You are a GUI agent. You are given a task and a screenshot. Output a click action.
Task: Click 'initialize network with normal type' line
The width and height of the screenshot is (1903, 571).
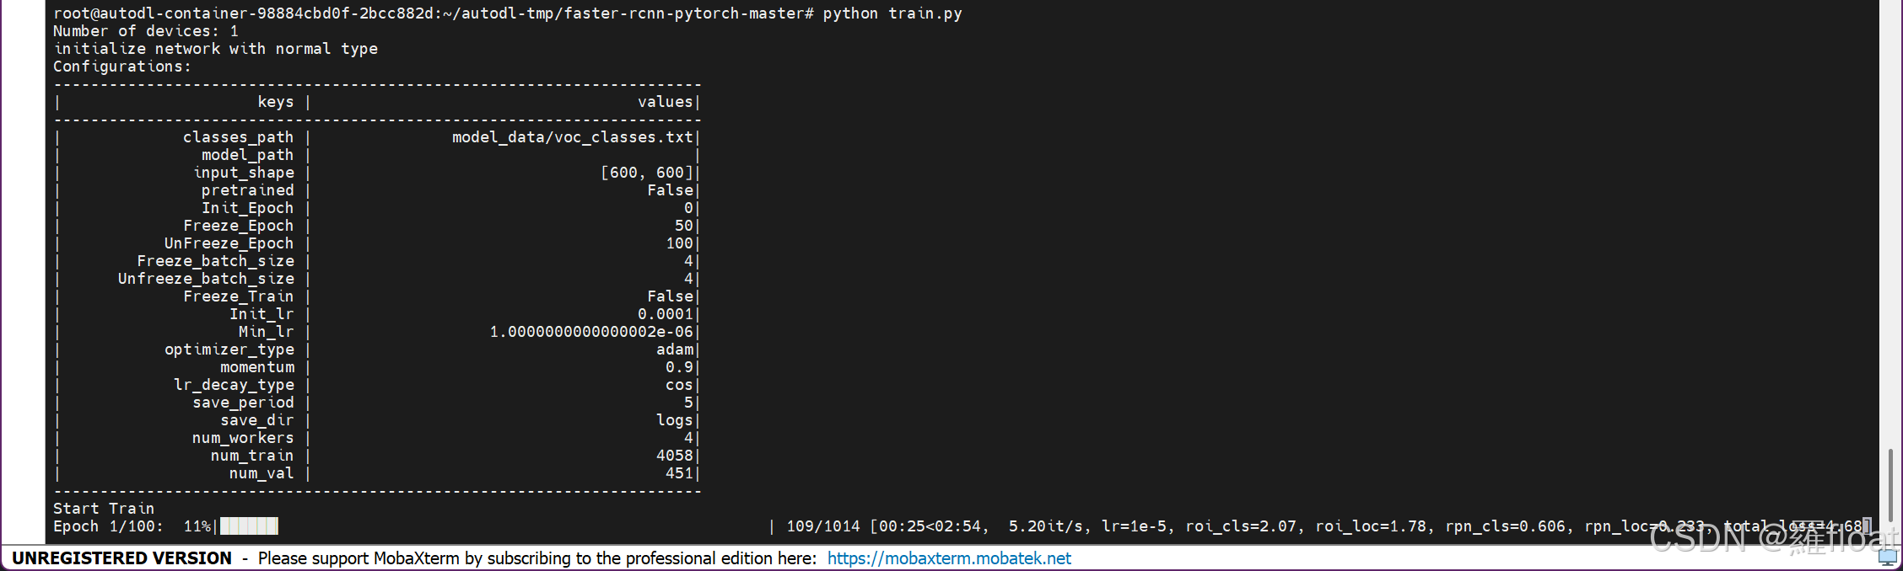pos(216,49)
